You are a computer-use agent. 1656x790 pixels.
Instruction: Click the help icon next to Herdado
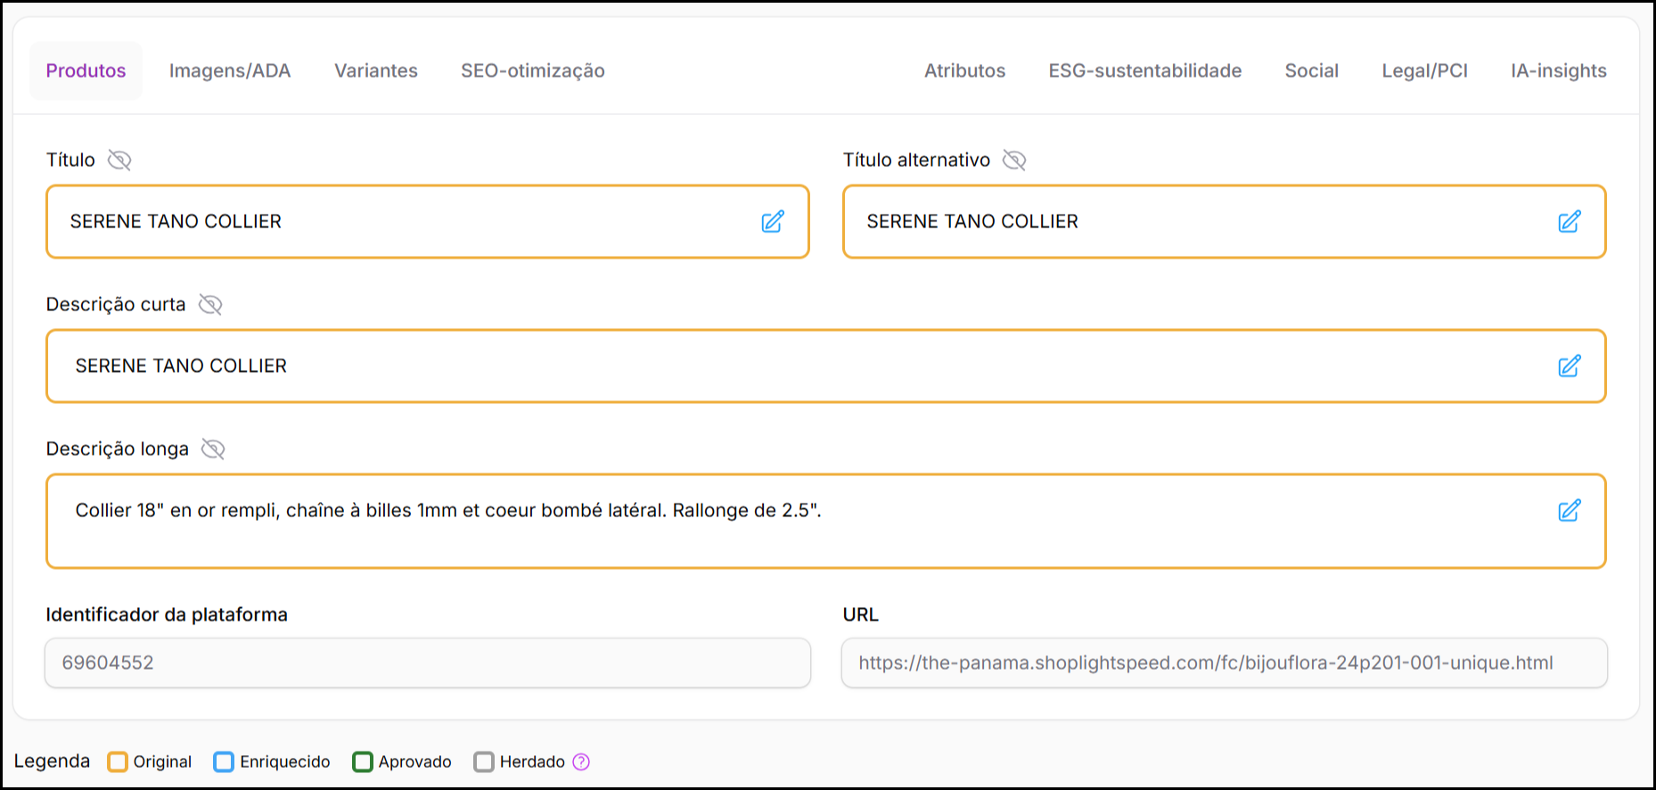pyautogui.click(x=581, y=761)
